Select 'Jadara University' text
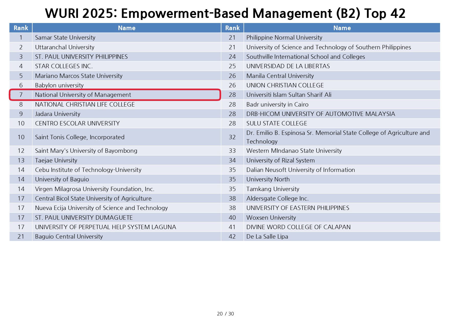This screenshot has height=317, width=449. 58,114
